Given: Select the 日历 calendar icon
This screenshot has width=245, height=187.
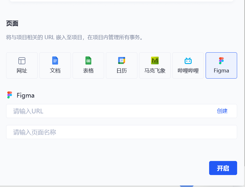Looking at the screenshot, I should tap(122, 60).
